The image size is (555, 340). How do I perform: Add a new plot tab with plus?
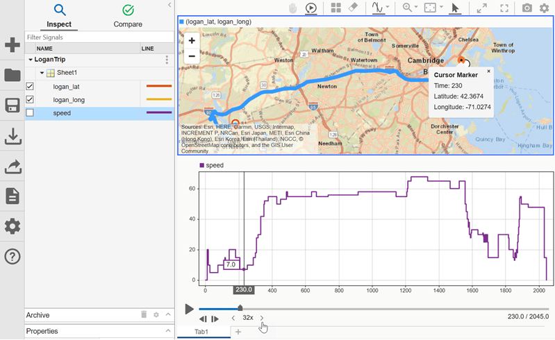coord(238,332)
